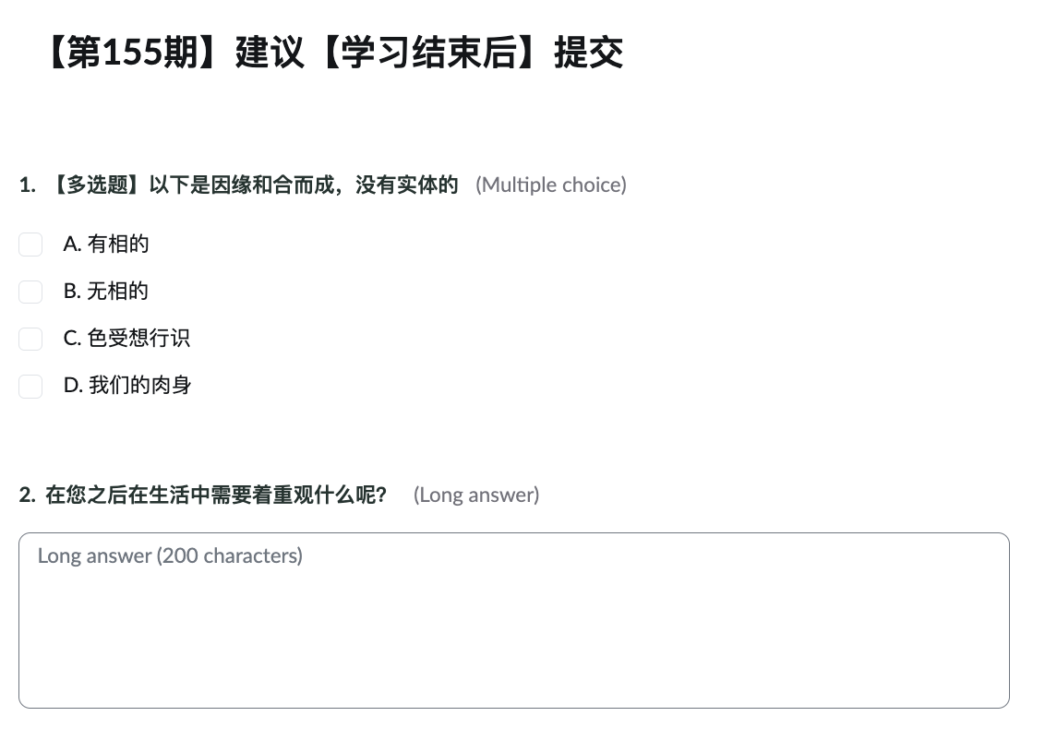Viewport: 1045px width, 740px height.
Task: Click question 2 text 在您之后在生活中需要着重观什么呢
Action: [215, 495]
